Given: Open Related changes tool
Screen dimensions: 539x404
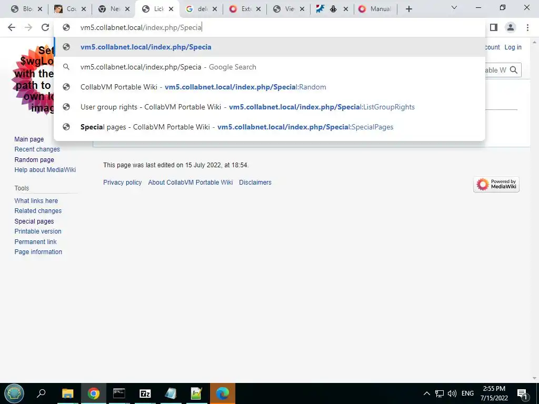Looking at the screenshot, I should (38, 211).
